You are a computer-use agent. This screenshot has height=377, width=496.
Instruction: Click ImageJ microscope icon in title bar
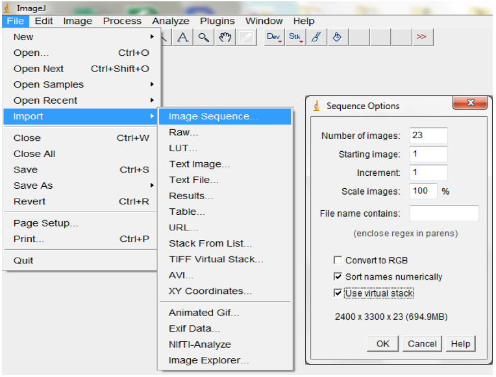tap(7, 8)
